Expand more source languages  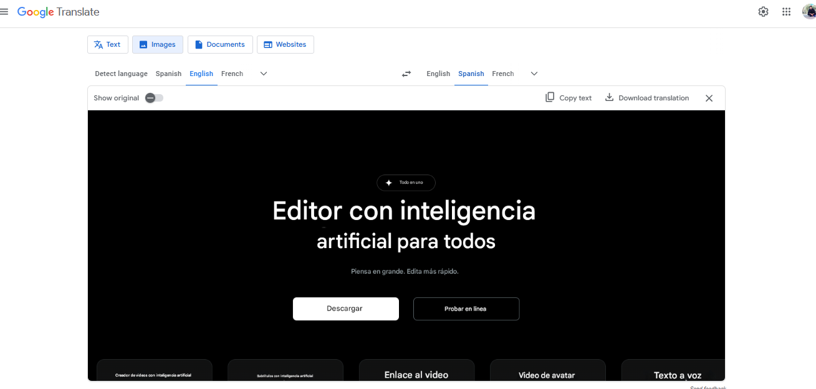264,74
